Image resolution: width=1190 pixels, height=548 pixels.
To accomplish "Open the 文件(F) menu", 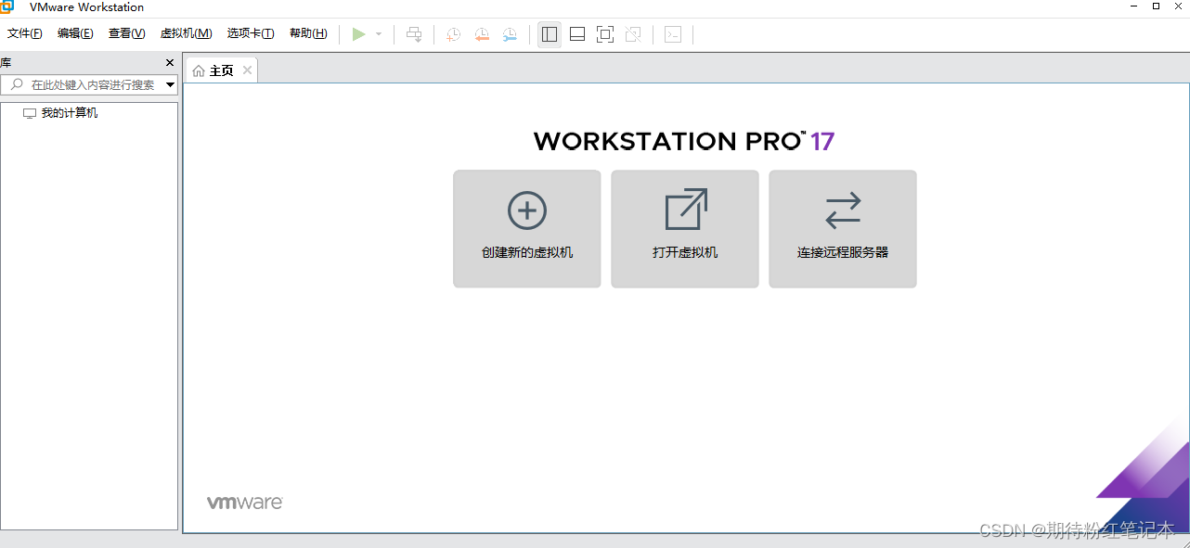I will (x=25, y=33).
